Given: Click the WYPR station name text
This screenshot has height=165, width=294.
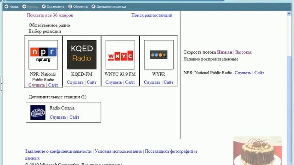Looking at the screenshot, I should (158, 74).
